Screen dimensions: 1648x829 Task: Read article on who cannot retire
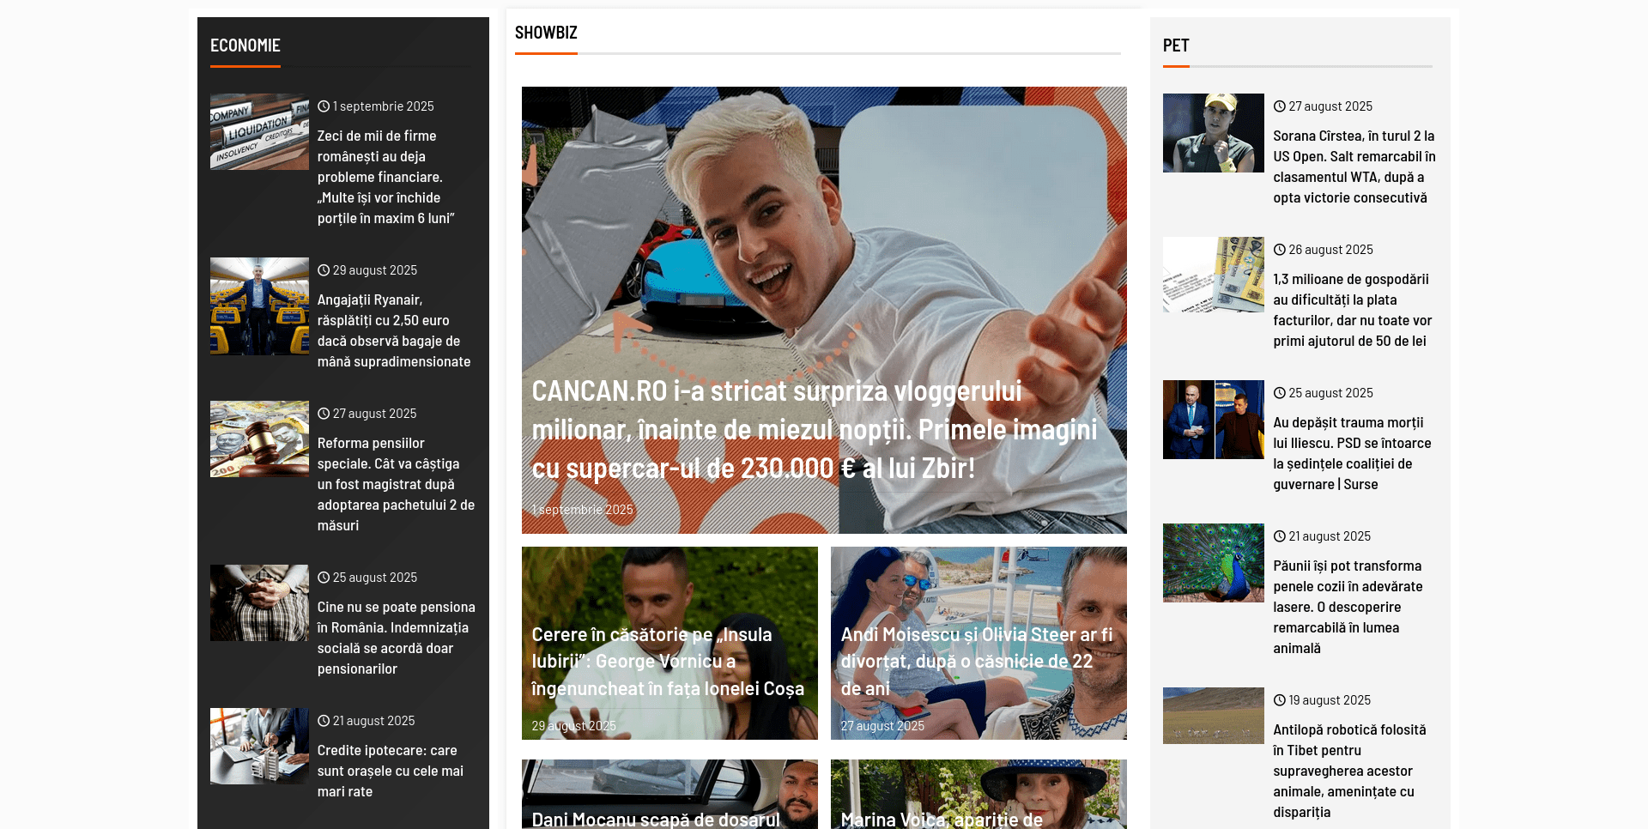[396, 638]
